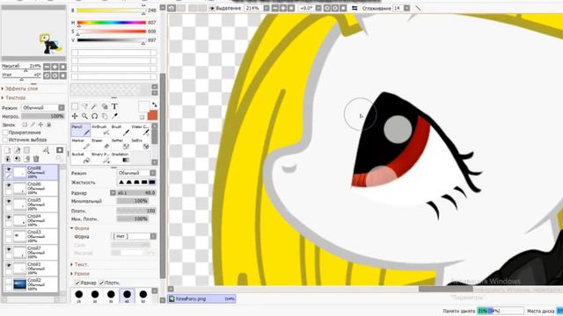Delete layer with trash icon
Image resolution: width=563 pixels, height=316 pixels.
tap(36, 159)
